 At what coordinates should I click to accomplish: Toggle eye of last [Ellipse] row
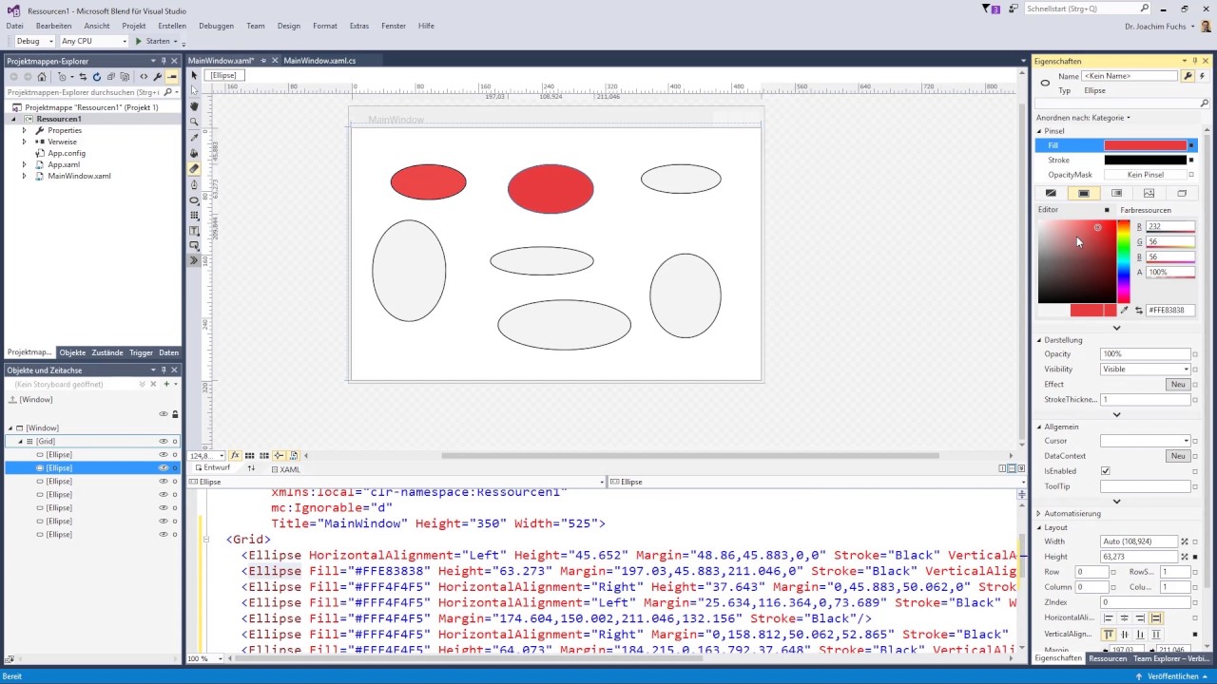pyautogui.click(x=163, y=535)
